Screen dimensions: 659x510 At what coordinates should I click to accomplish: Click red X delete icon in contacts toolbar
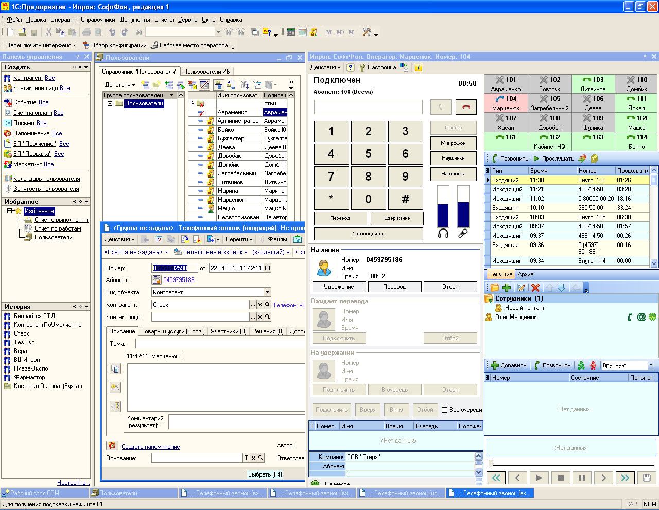click(535, 288)
